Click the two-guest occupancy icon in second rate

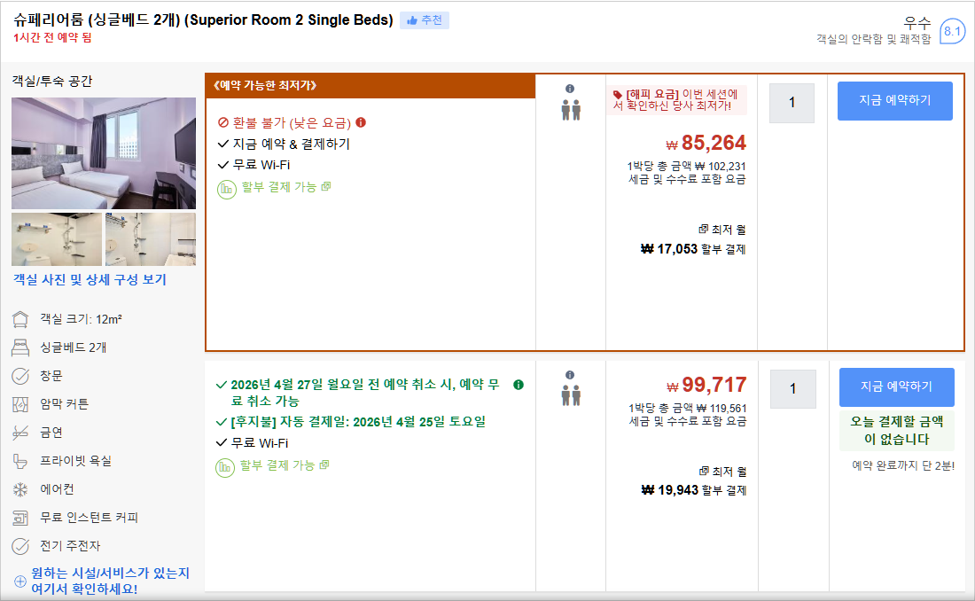[x=571, y=395]
